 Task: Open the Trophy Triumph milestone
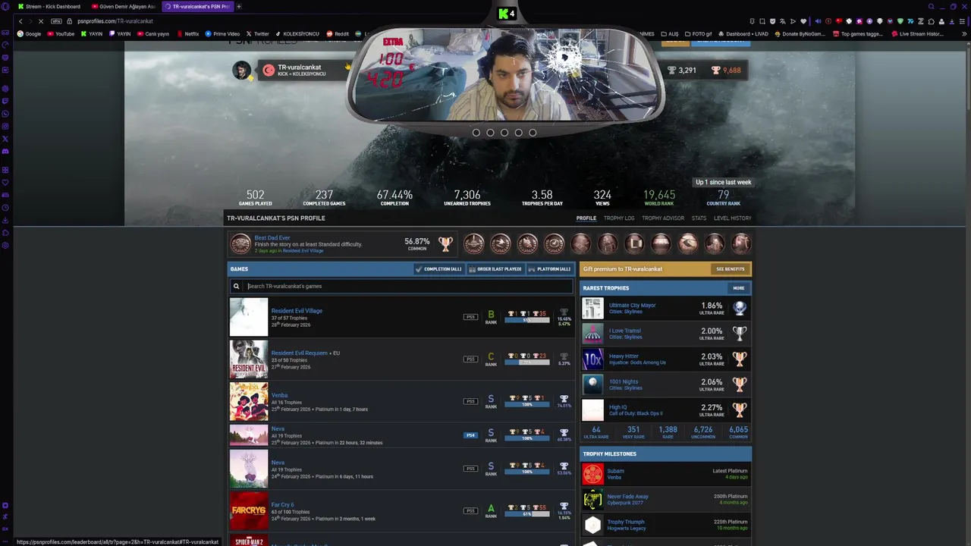pyautogui.click(x=626, y=522)
